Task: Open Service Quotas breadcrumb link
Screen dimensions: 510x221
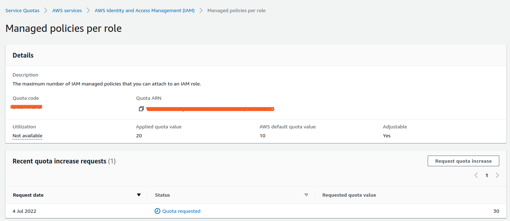Action: 23,10
